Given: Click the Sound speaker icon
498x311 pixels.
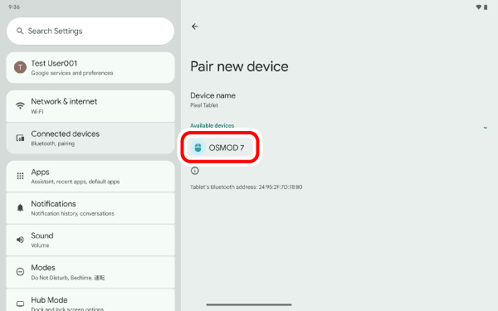Looking at the screenshot, I should [x=20, y=240].
